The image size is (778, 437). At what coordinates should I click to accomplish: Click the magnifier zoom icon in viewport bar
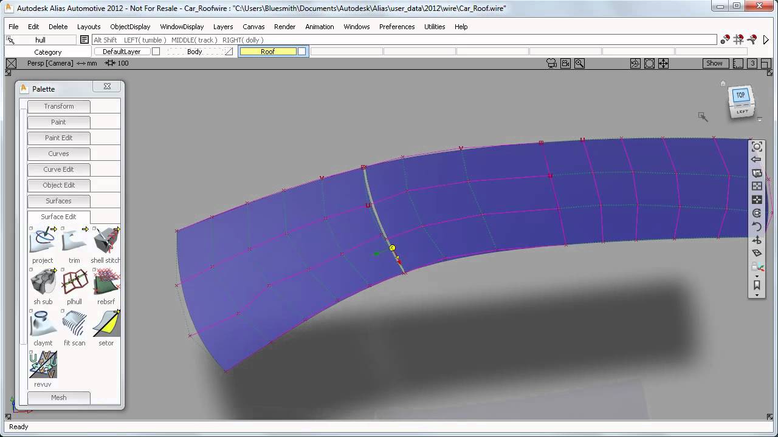(x=579, y=63)
